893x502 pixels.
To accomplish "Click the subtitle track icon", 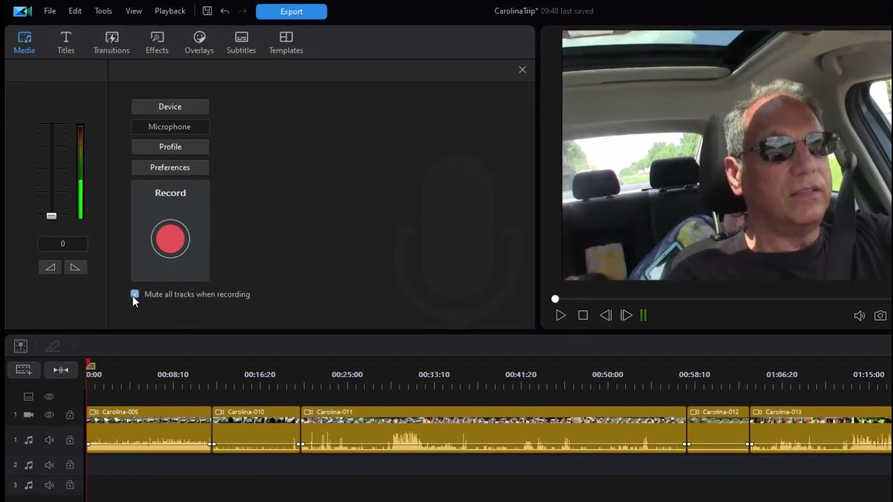I will [29, 397].
